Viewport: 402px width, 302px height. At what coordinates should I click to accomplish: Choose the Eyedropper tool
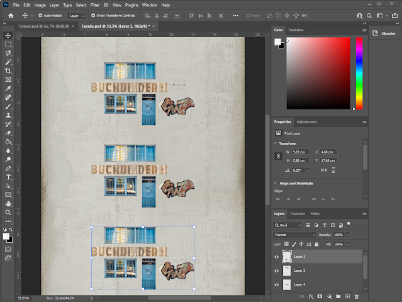coord(8,89)
